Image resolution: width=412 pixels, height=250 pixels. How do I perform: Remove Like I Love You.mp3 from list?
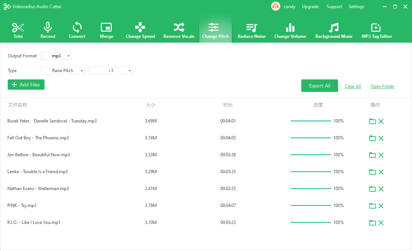pyautogui.click(x=381, y=223)
